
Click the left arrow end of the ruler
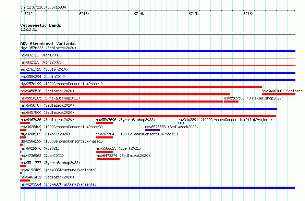coord(21,11)
